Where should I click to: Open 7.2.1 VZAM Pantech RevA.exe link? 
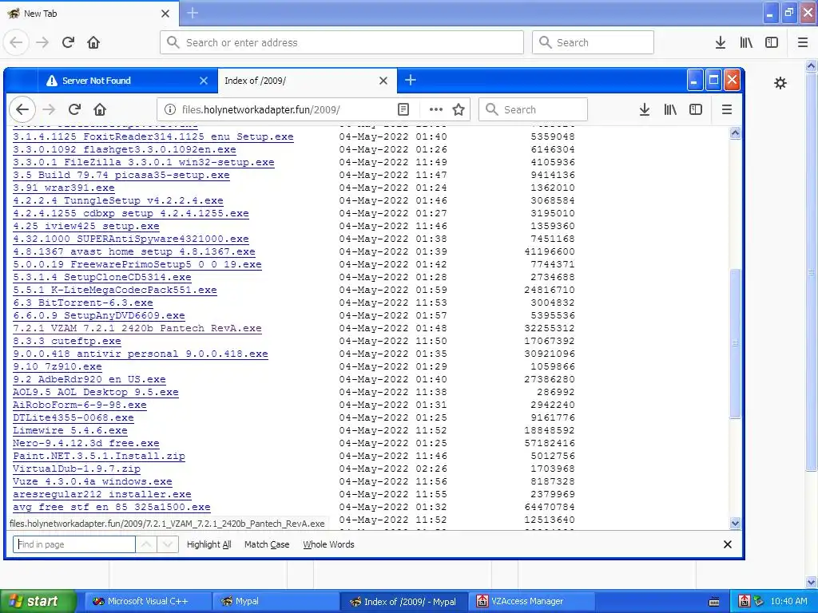[x=137, y=328]
